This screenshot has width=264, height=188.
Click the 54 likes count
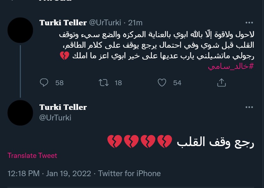click(177, 83)
